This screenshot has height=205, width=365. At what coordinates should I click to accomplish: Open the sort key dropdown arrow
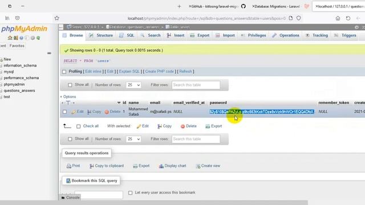coord(119,102)
